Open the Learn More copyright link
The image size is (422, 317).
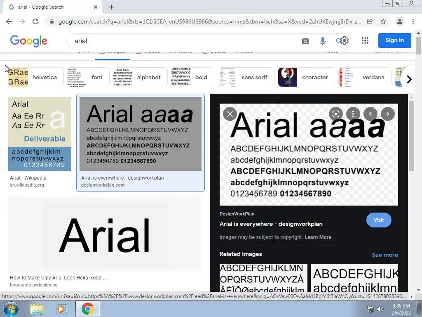pyautogui.click(x=318, y=237)
